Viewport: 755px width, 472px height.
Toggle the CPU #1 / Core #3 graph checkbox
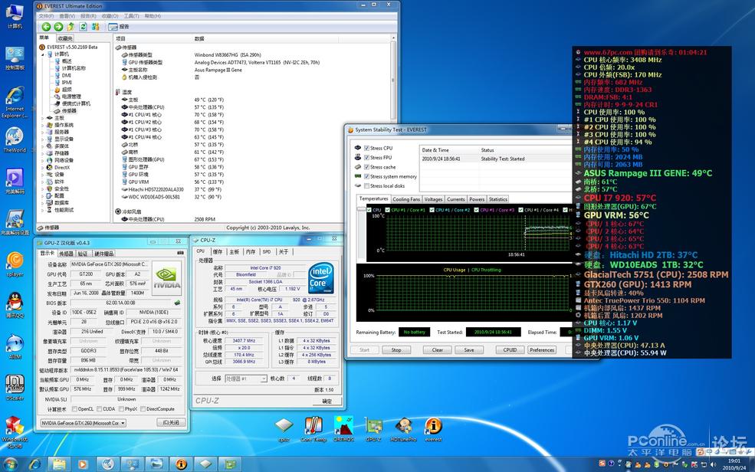click(x=476, y=210)
